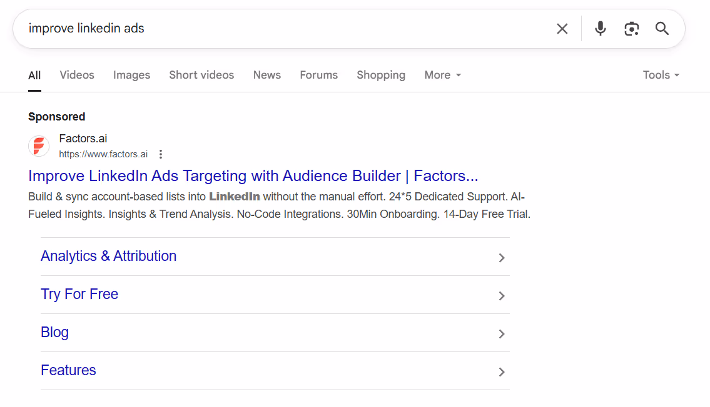This screenshot has height=407, width=710.
Task: Click chevron arrow on Analytics & Attribution row
Action: (x=501, y=258)
